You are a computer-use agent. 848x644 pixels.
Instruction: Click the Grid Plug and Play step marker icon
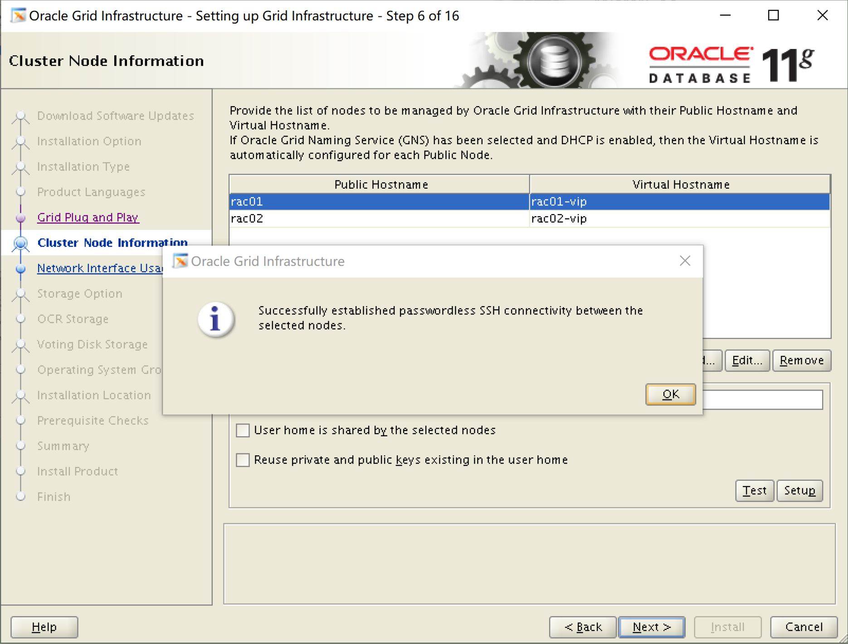point(20,218)
